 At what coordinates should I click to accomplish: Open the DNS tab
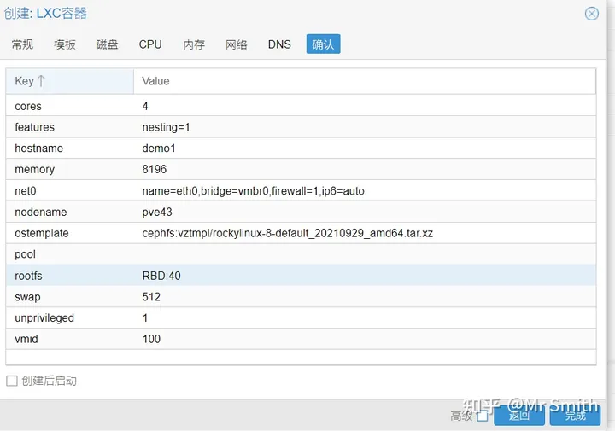point(279,44)
